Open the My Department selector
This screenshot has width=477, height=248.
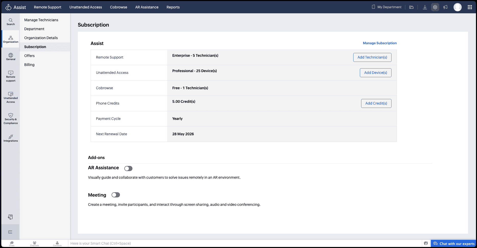coord(387,7)
